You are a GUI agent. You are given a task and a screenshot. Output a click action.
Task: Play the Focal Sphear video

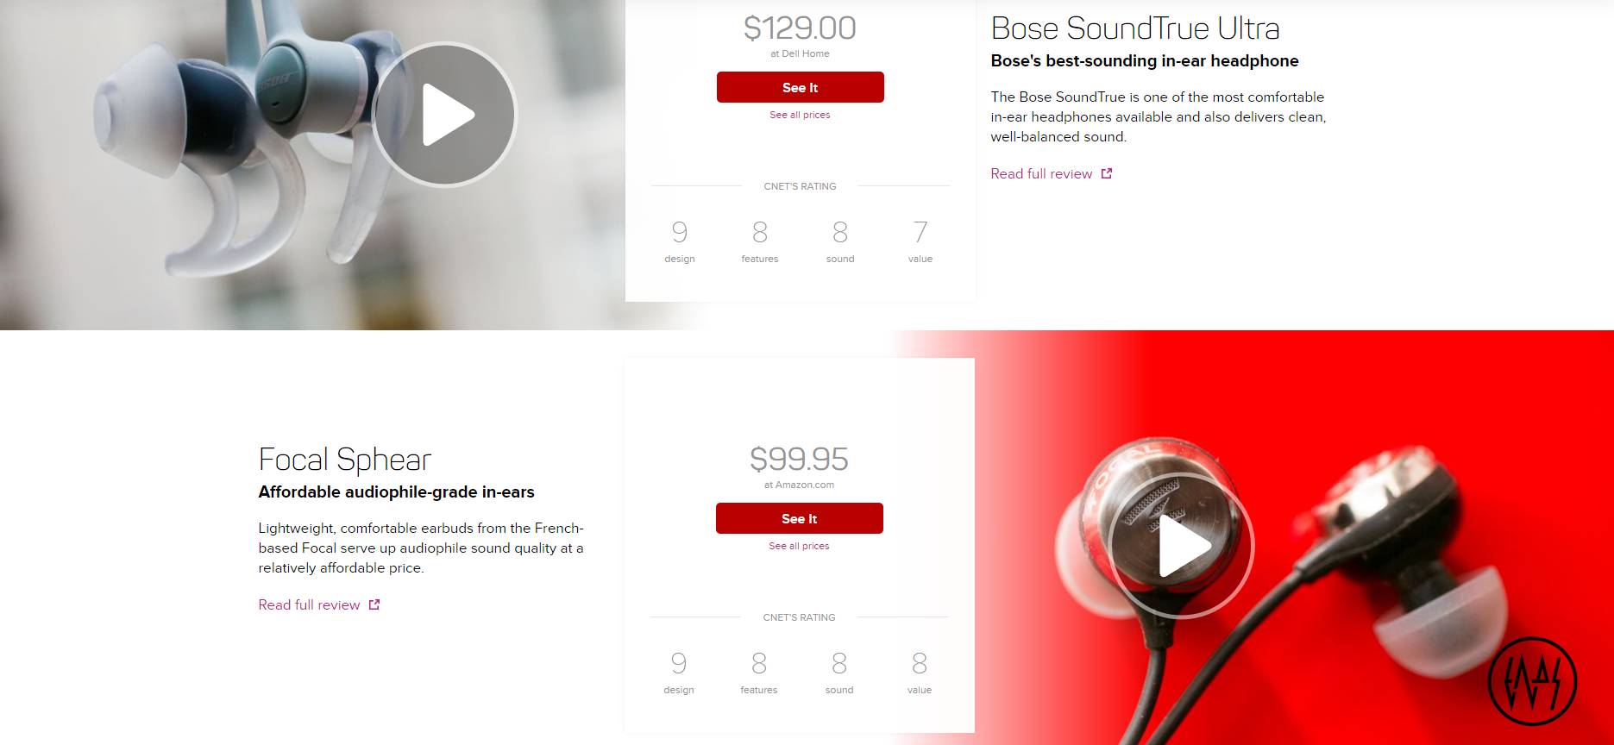click(x=1182, y=545)
